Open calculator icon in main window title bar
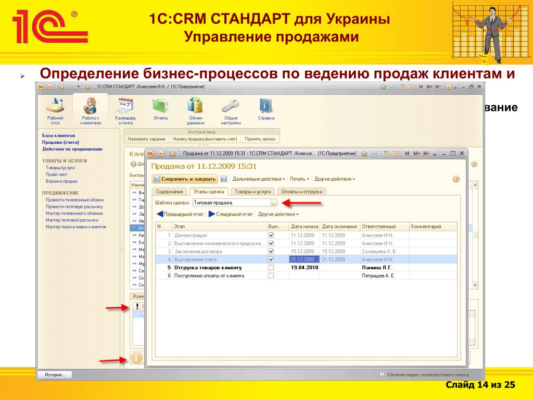Viewport: 533px width, 400px height. [x=402, y=87]
